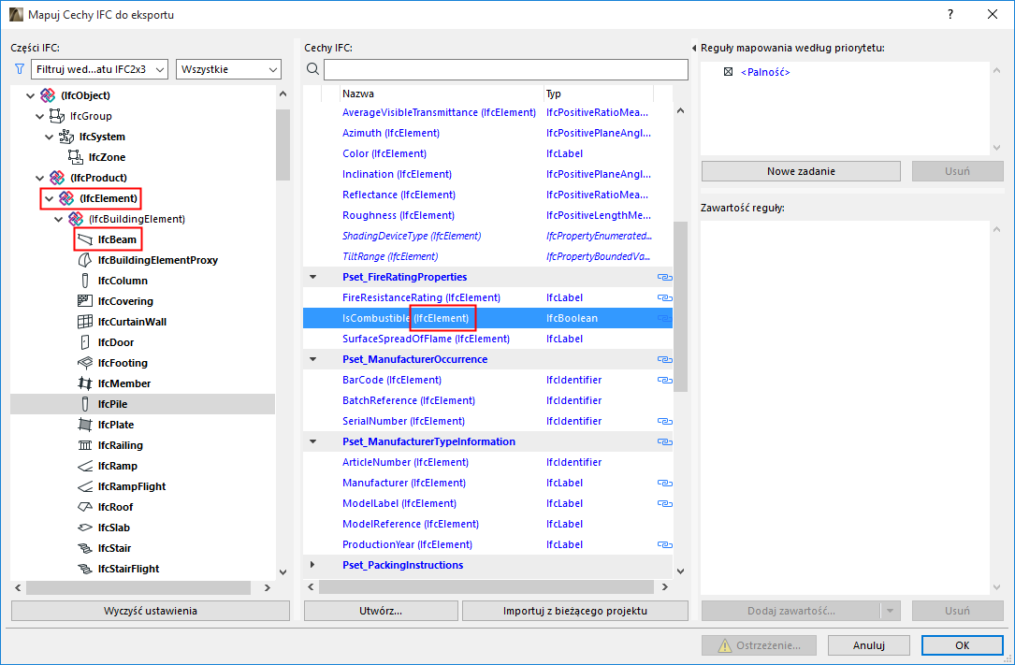The image size is (1015, 665).
Task: Click the Nowe zadanie button
Action: click(x=801, y=171)
